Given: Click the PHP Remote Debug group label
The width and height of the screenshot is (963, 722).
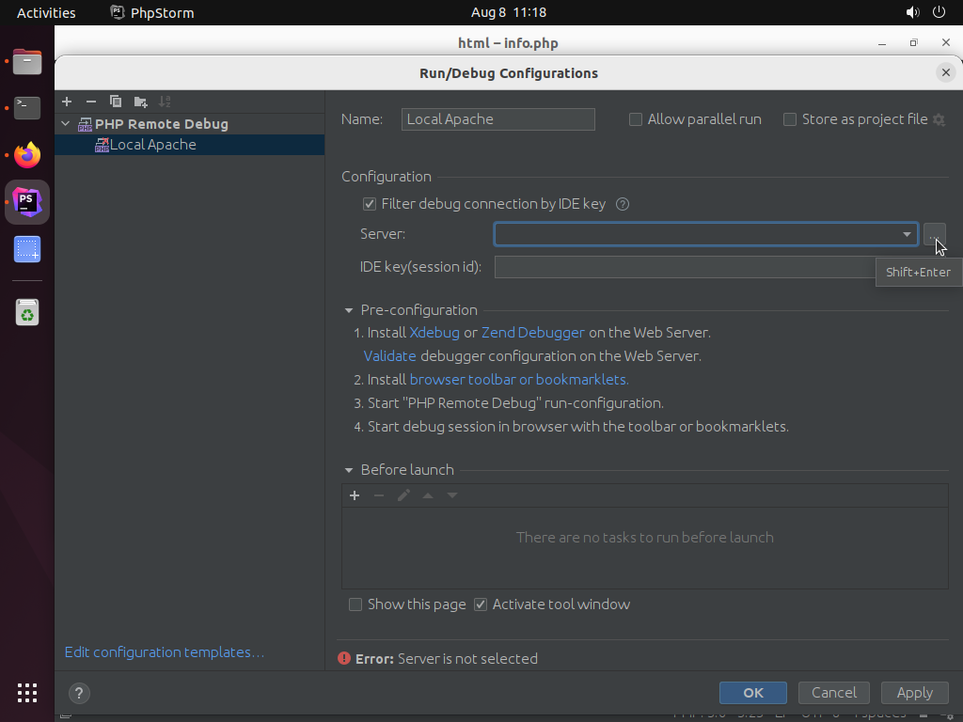Looking at the screenshot, I should [162, 124].
